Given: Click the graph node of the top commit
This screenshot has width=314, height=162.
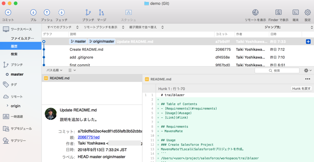Looking at the screenshot, I should [44, 41].
